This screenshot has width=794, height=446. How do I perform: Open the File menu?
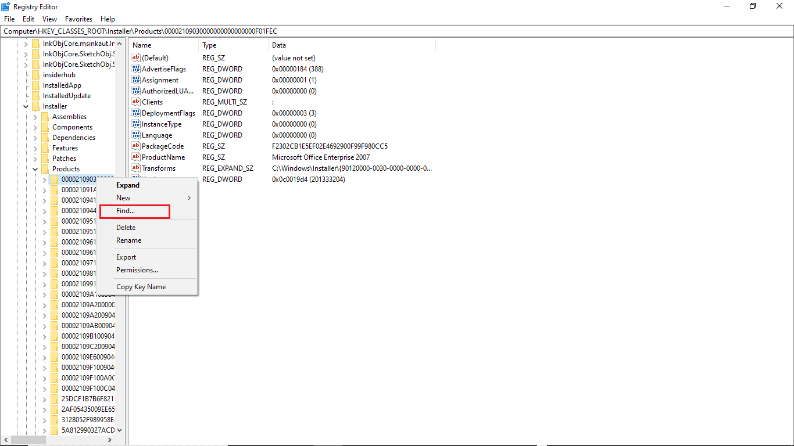[9, 19]
